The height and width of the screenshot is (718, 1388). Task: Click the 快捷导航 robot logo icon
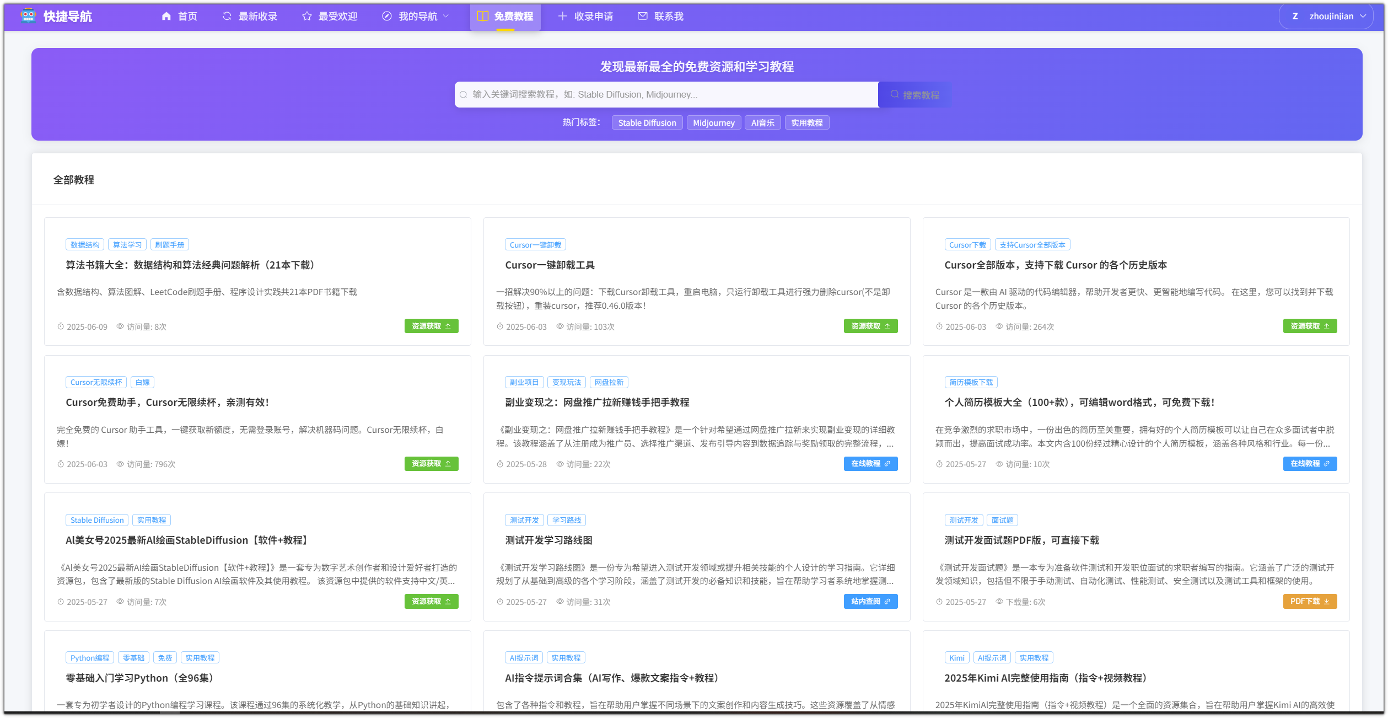pos(28,16)
